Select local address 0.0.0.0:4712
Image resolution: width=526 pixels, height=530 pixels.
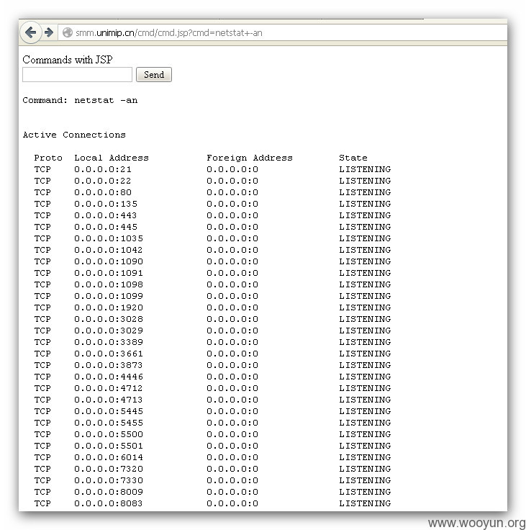[x=109, y=388]
